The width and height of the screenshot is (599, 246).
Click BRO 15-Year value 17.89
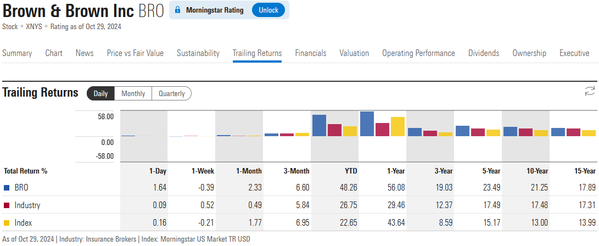click(588, 188)
